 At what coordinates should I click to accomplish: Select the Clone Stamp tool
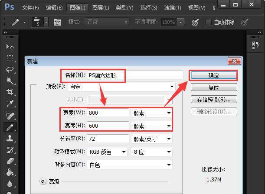(x=10, y=139)
